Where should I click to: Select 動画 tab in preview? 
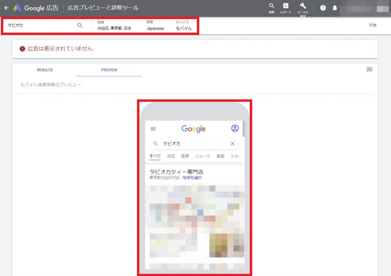pos(220,156)
